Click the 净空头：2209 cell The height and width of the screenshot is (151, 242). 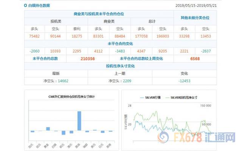(x=120, y=81)
